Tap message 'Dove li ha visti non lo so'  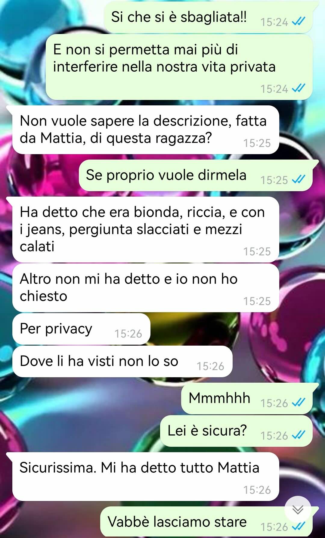[122, 361]
